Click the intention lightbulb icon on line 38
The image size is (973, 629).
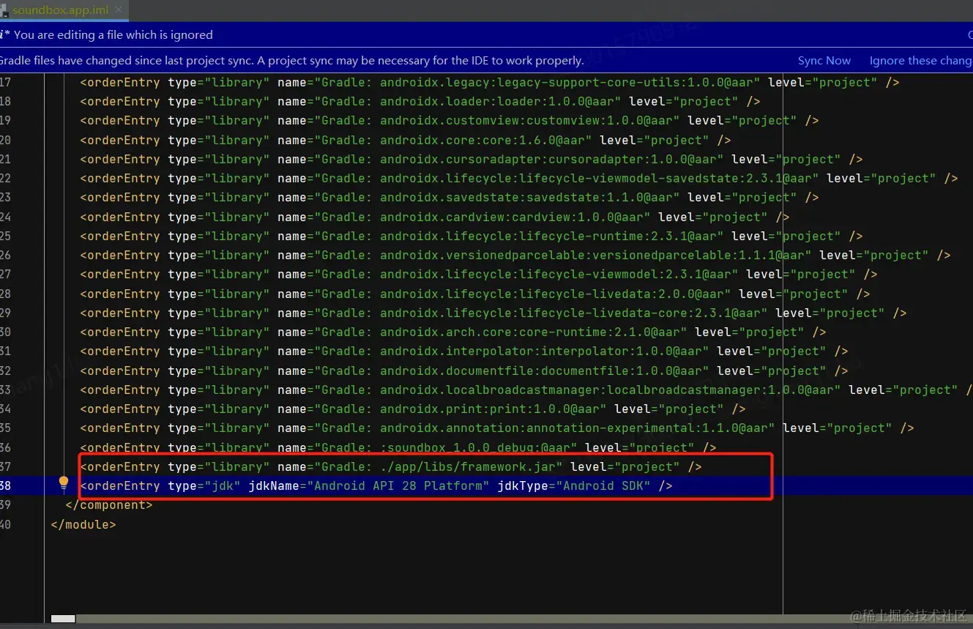[x=64, y=483]
